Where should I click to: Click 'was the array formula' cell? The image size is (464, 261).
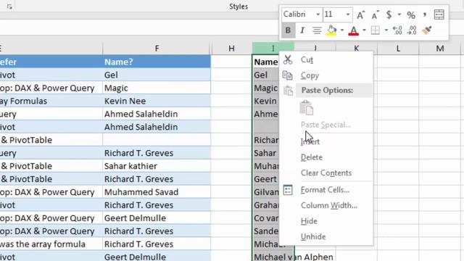[51, 244]
